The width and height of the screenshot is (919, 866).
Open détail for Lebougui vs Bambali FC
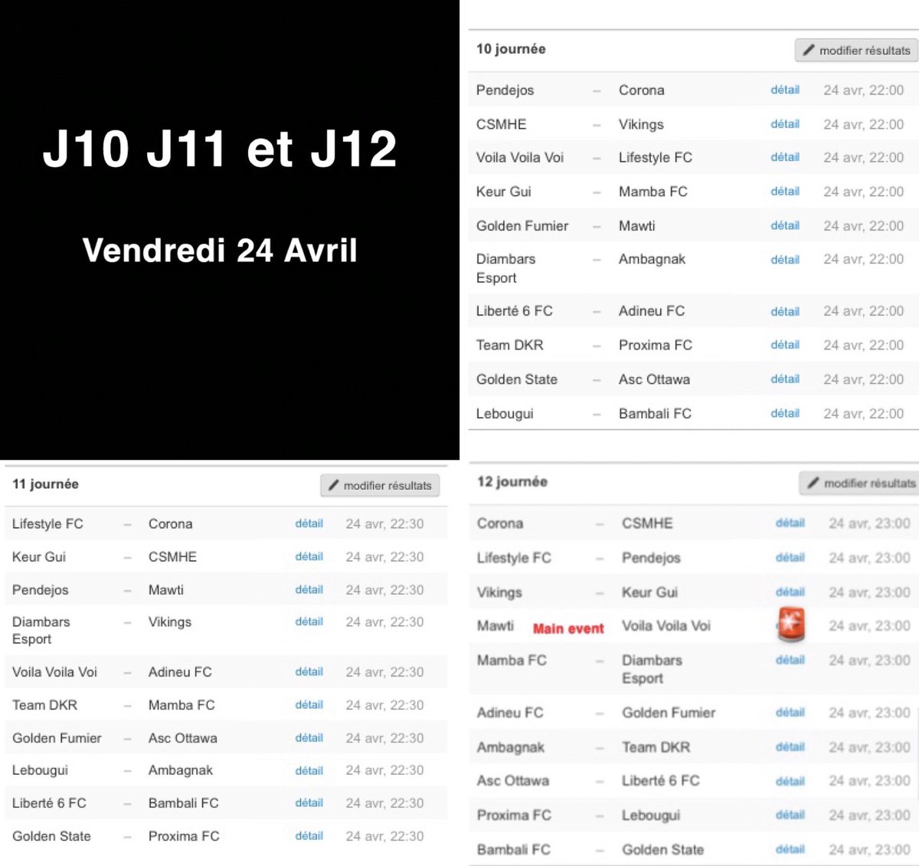(x=785, y=413)
